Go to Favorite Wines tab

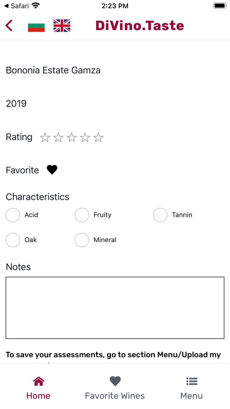click(x=115, y=388)
